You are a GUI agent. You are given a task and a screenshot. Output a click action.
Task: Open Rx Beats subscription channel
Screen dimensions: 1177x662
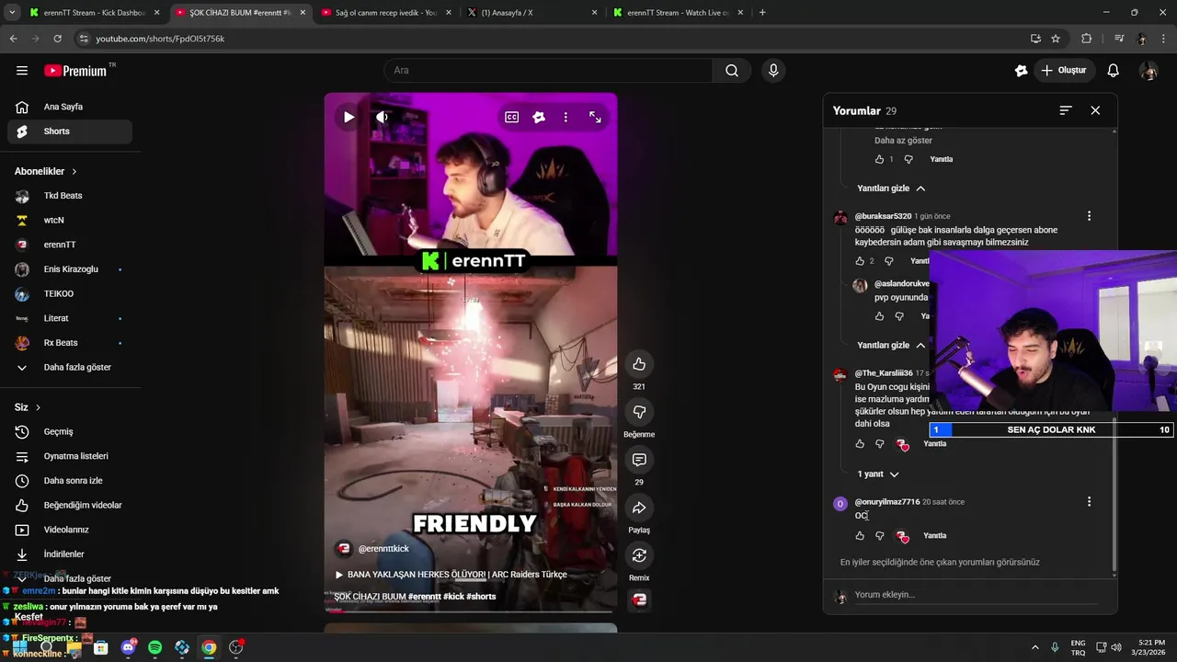70,343
